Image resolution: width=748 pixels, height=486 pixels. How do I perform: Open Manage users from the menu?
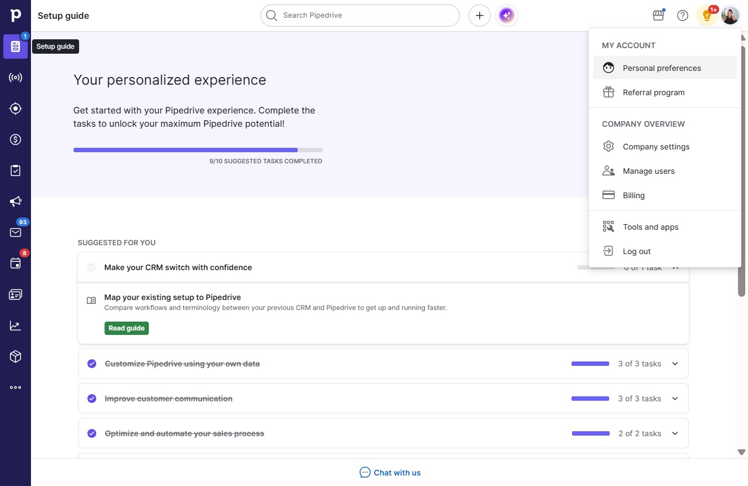tap(665, 170)
